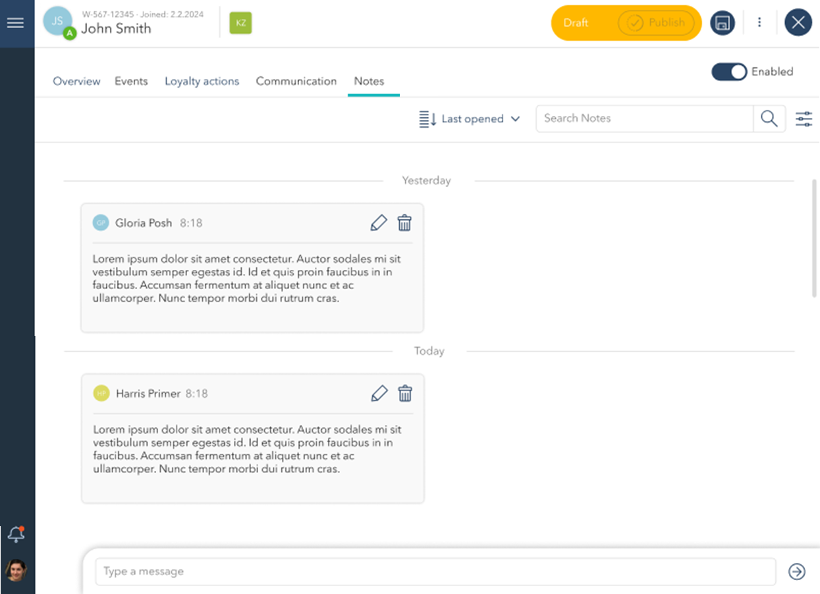Delete Gloria Posh's note
The image size is (820, 594).
(404, 223)
